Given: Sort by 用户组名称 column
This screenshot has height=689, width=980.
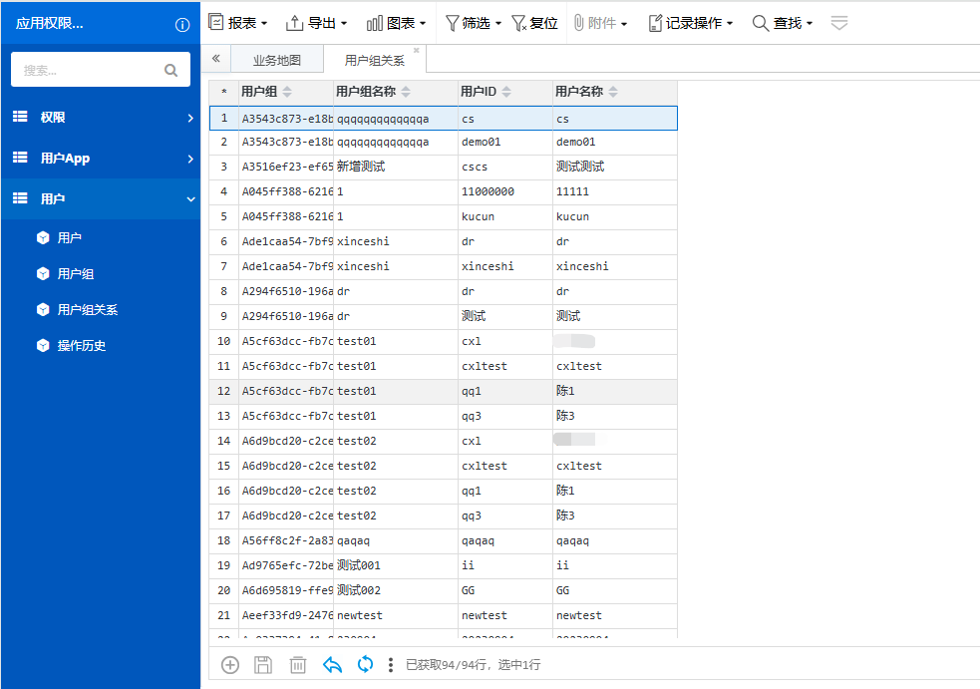Looking at the screenshot, I should 406,92.
